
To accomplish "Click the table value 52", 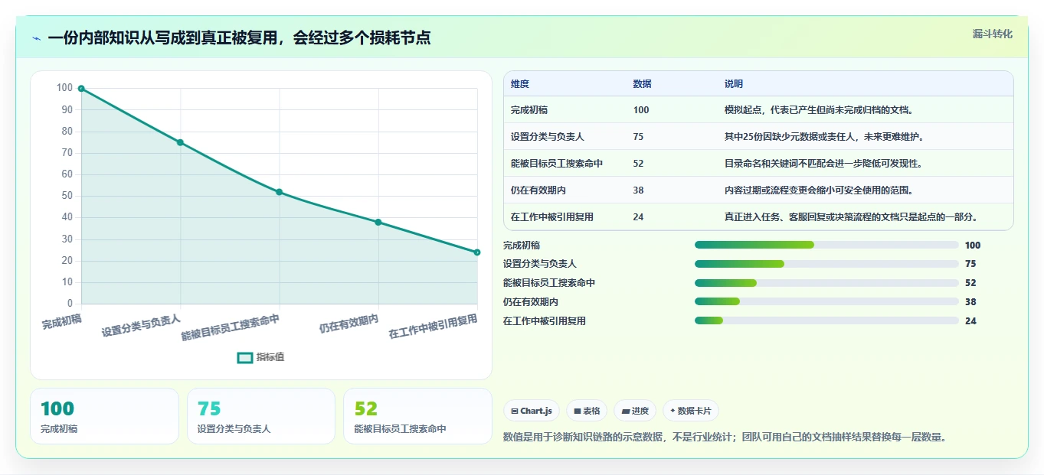I will [639, 164].
